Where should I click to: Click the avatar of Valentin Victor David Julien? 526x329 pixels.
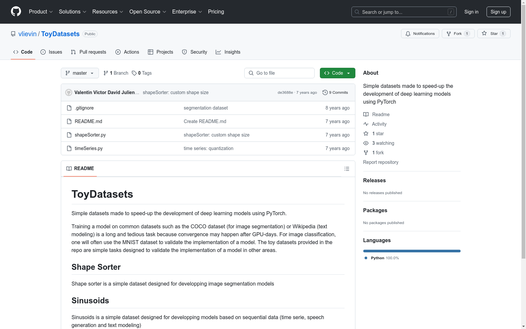[69, 92]
